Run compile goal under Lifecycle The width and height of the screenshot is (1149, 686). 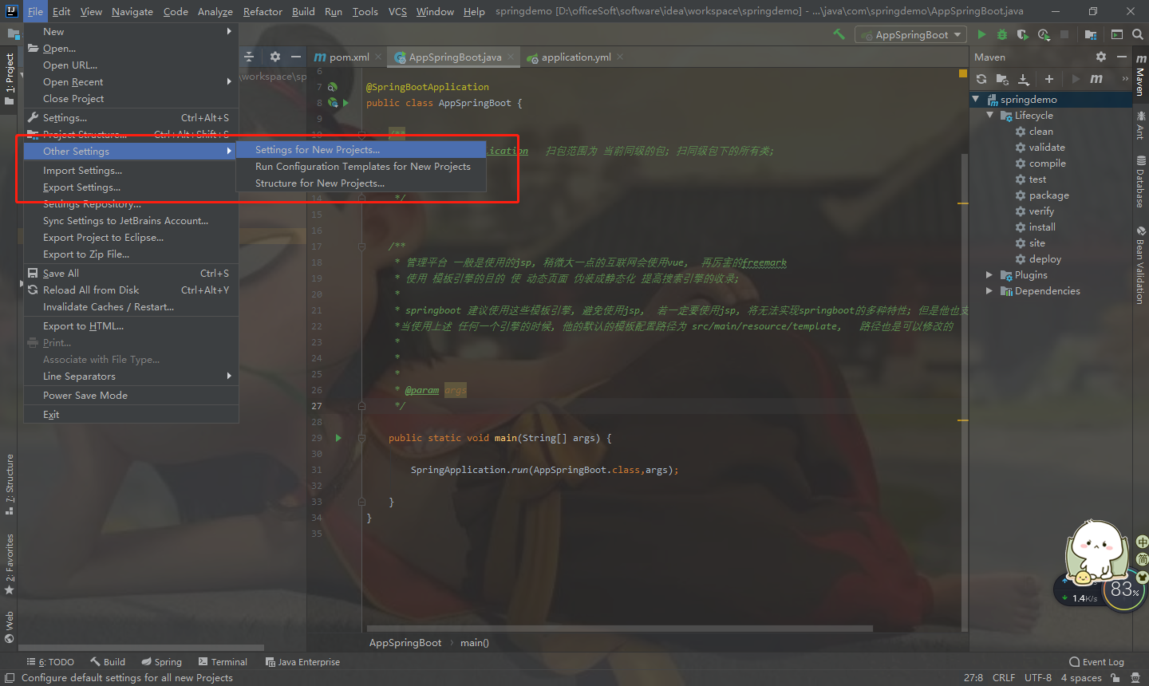(1045, 163)
